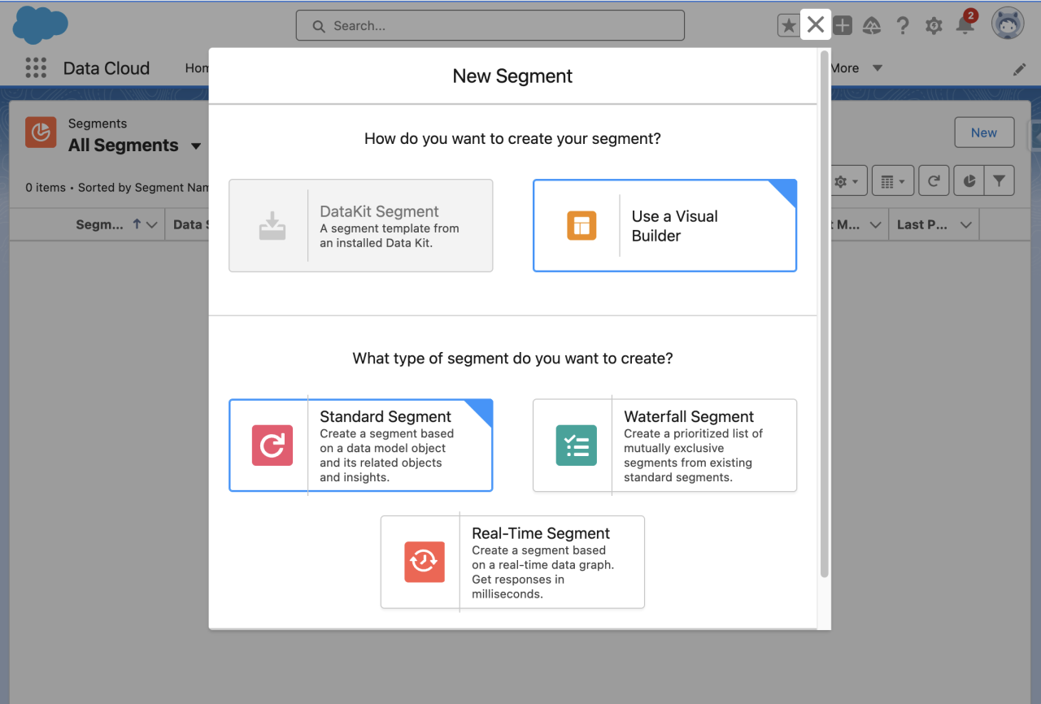Choose the Real-Time Segment type
This screenshot has height=704, width=1041.
[512, 562]
